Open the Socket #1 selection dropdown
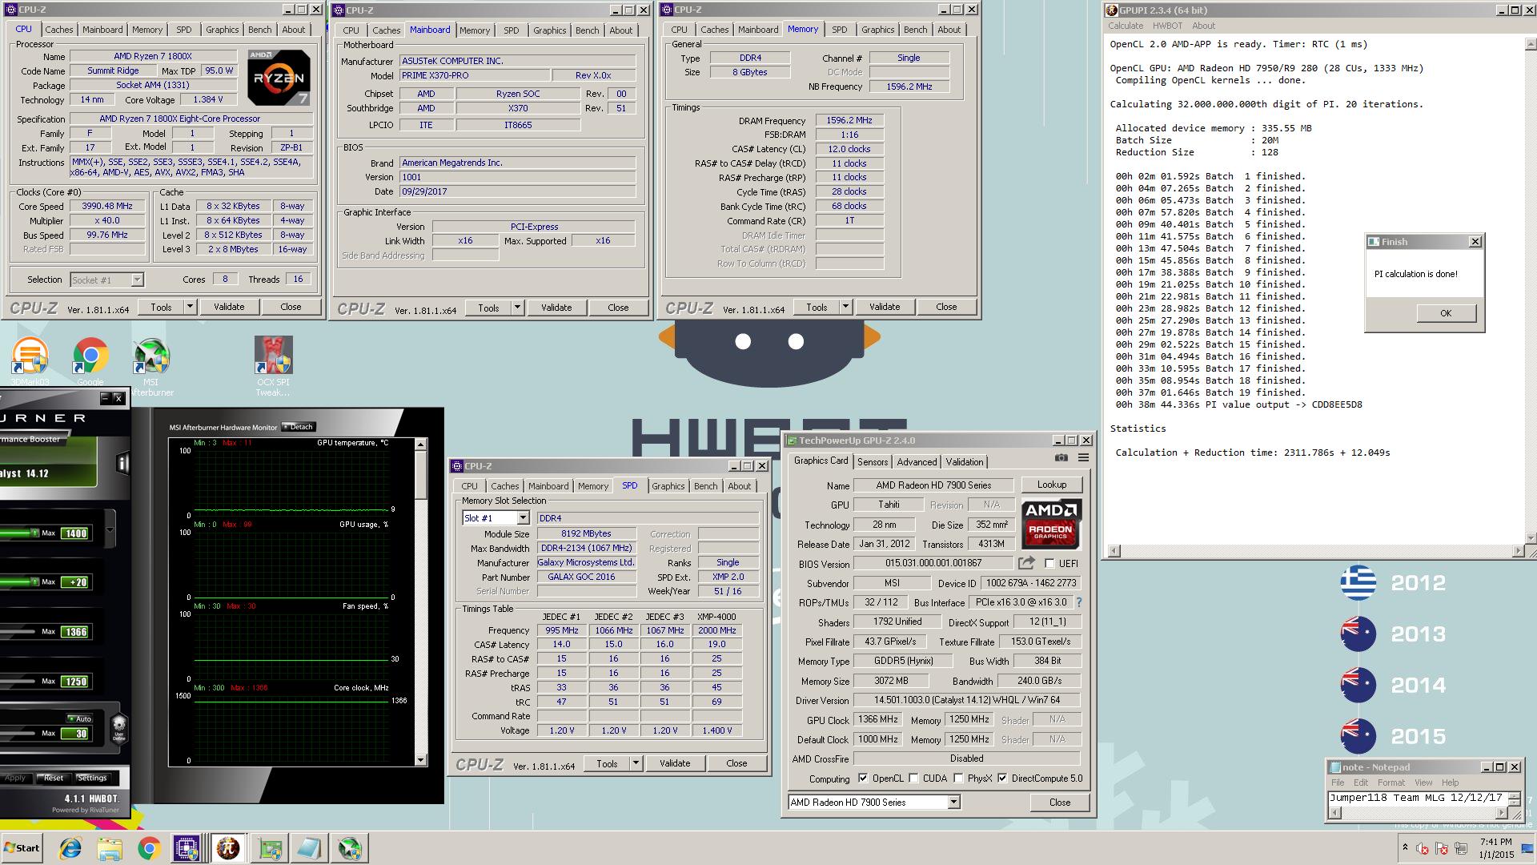The image size is (1537, 865). tap(137, 280)
